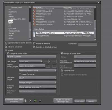Select Windows Media in the format list

[14, 31]
